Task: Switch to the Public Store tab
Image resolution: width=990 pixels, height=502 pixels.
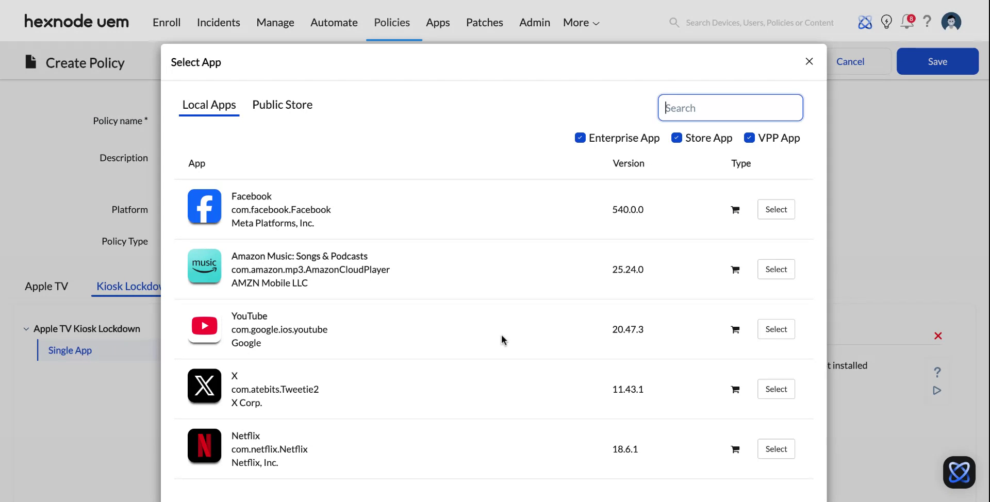Action: (282, 105)
